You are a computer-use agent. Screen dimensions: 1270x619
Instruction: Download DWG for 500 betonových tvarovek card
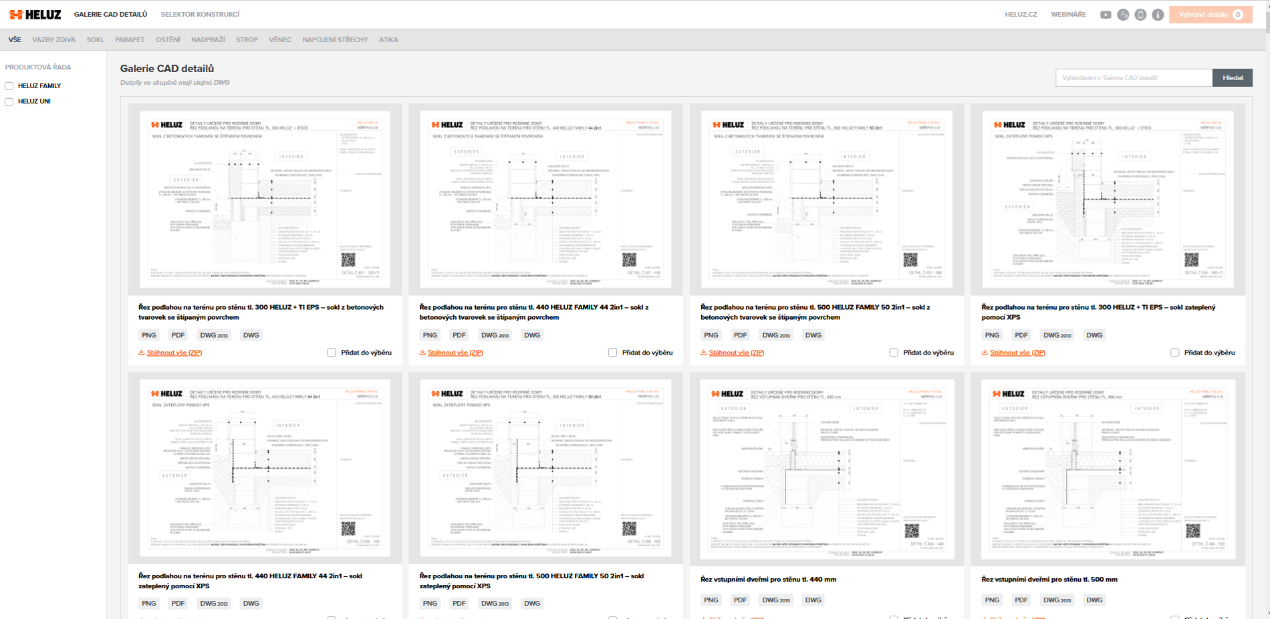click(x=813, y=335)
